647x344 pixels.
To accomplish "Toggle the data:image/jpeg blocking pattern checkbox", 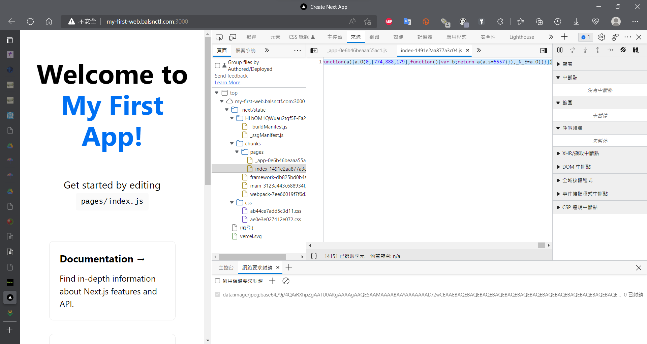I will (x=218, y=294).
